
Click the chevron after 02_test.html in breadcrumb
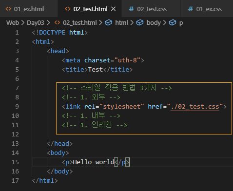click(100, 23)
